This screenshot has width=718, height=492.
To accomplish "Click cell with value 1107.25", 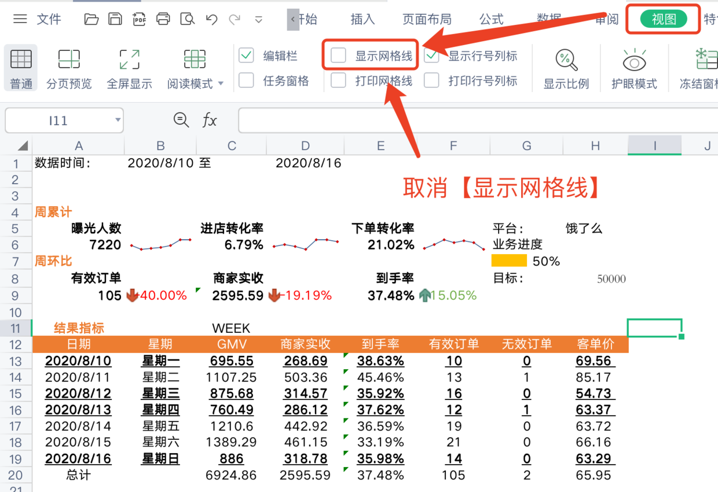I will point(231,377).
